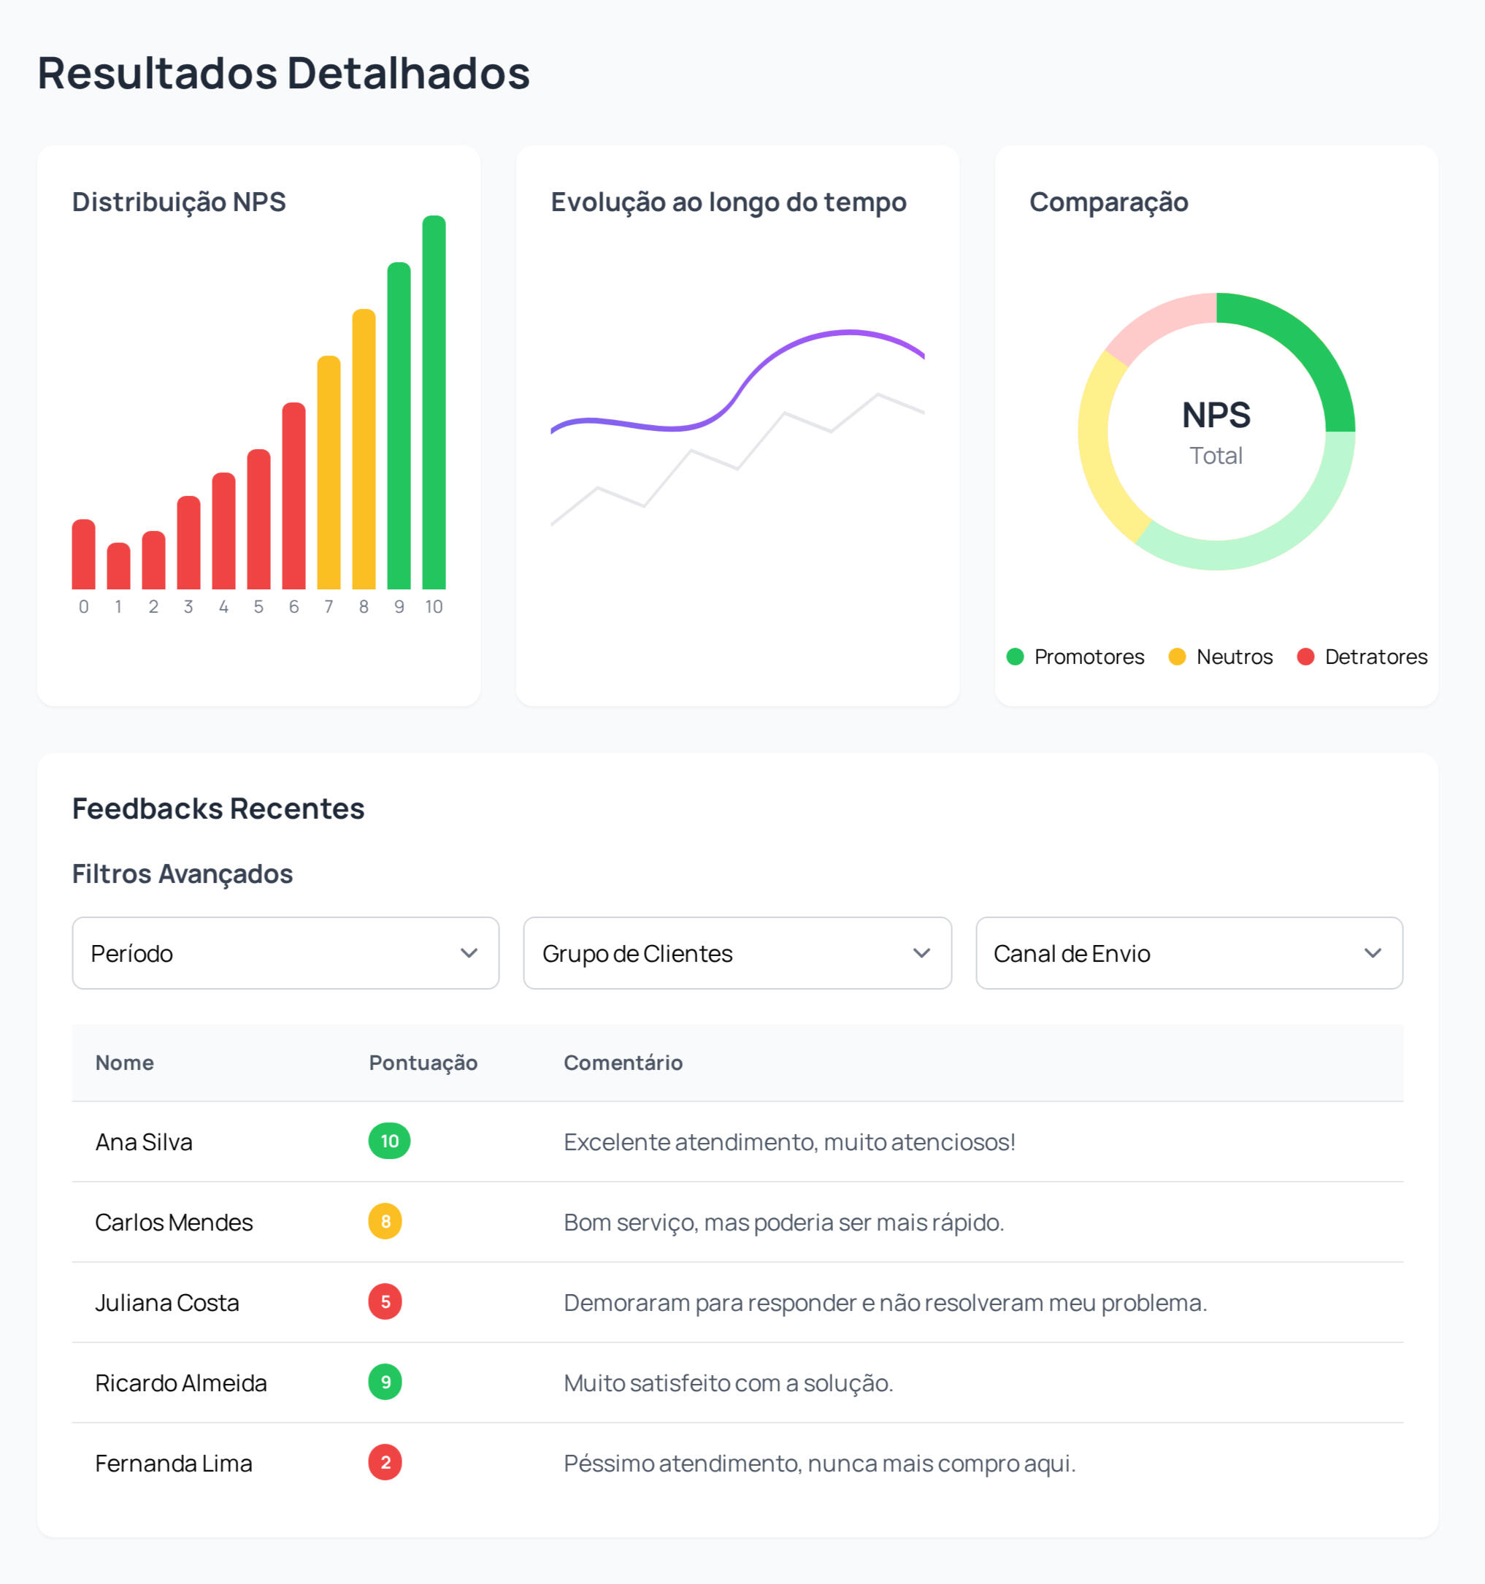The width and height of the screenshot is (1485, 1584).
Task: Click Juliana Costa's red score 5 badge
Action: pyautogui.click(x=385, y=1302)
